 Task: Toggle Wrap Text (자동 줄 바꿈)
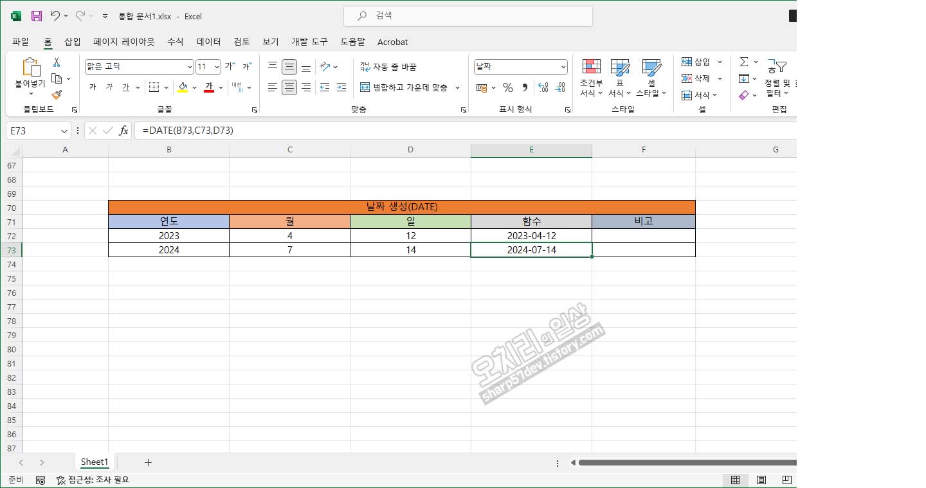pos(388,67)
